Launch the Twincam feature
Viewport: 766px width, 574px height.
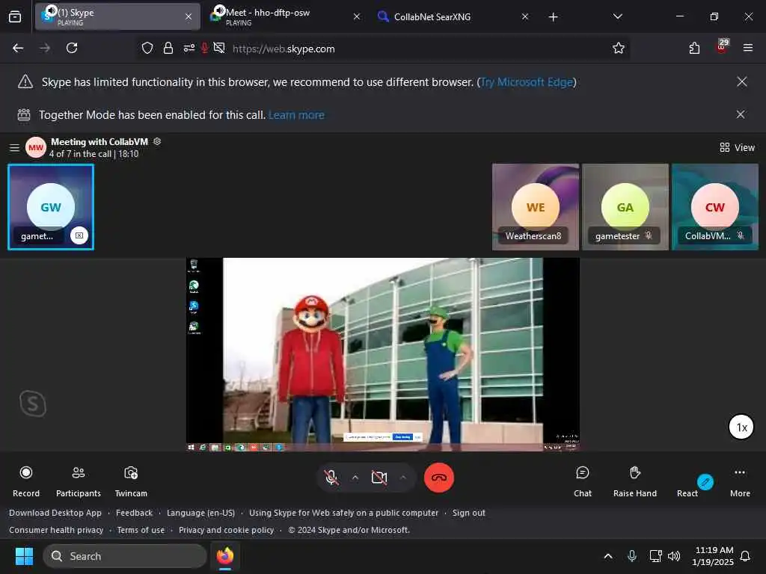[x=131, y=481]
